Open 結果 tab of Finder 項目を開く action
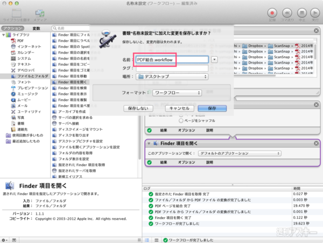 click(164, 162)
